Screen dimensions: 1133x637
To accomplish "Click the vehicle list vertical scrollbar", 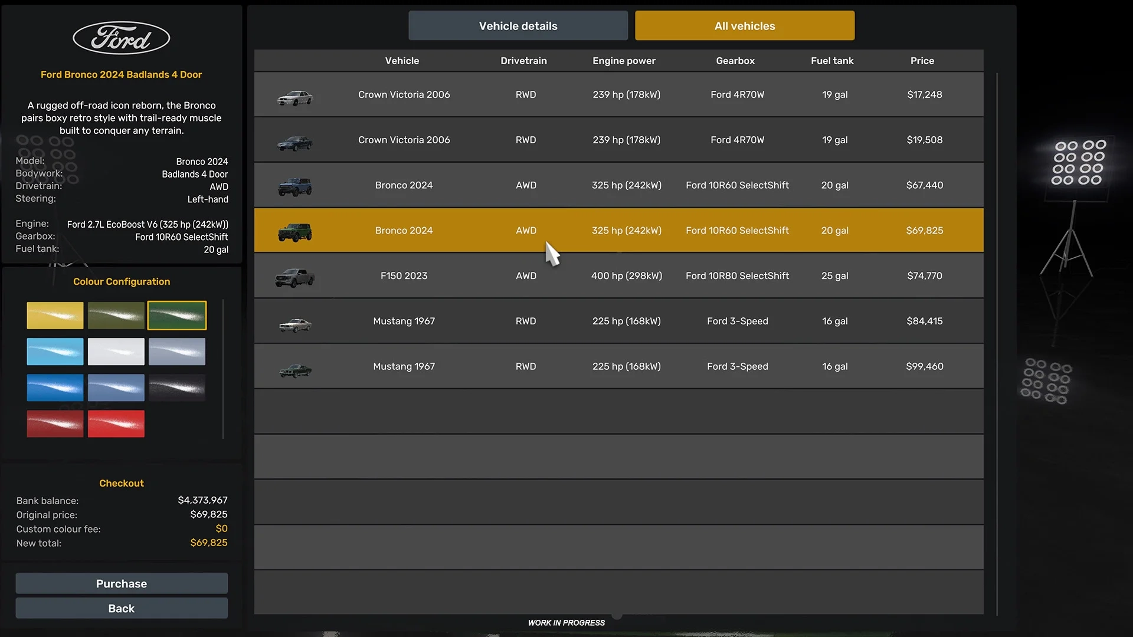I will click(x=997, y=344).
